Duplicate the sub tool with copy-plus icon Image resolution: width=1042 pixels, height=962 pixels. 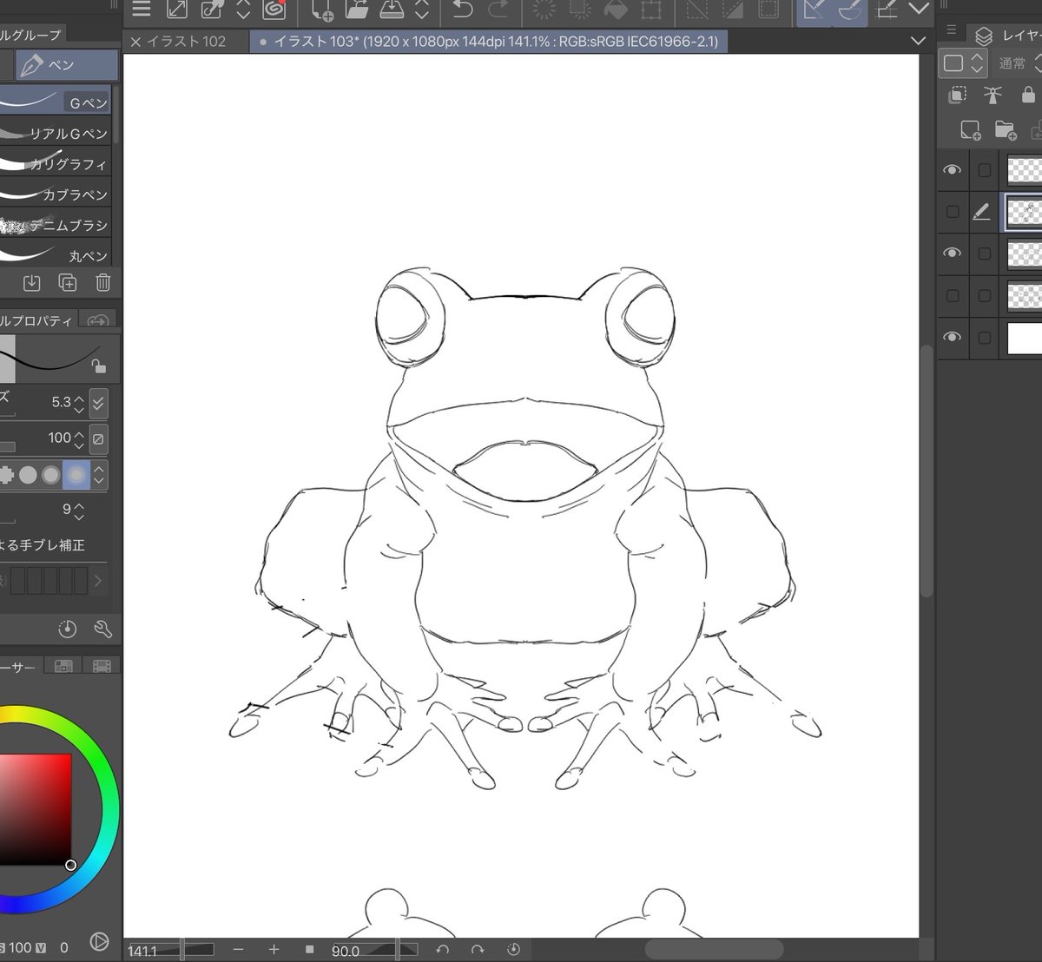coord(68,282)
